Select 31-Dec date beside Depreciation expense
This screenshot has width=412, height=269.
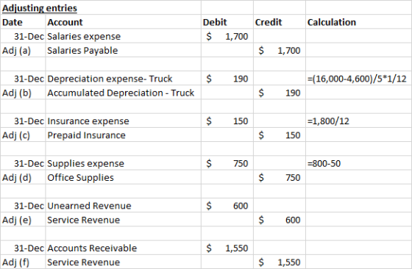[23, 79]
